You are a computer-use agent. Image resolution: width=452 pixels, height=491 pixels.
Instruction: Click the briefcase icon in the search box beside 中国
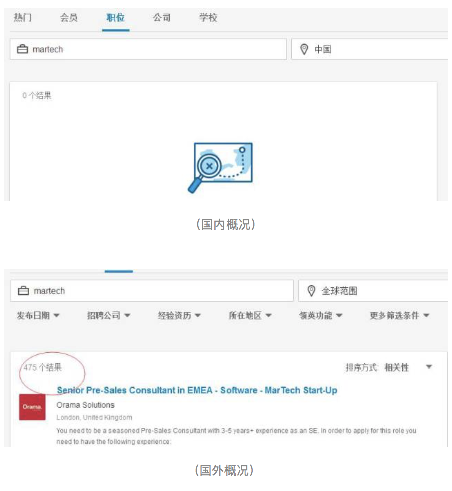coord(23,49)
